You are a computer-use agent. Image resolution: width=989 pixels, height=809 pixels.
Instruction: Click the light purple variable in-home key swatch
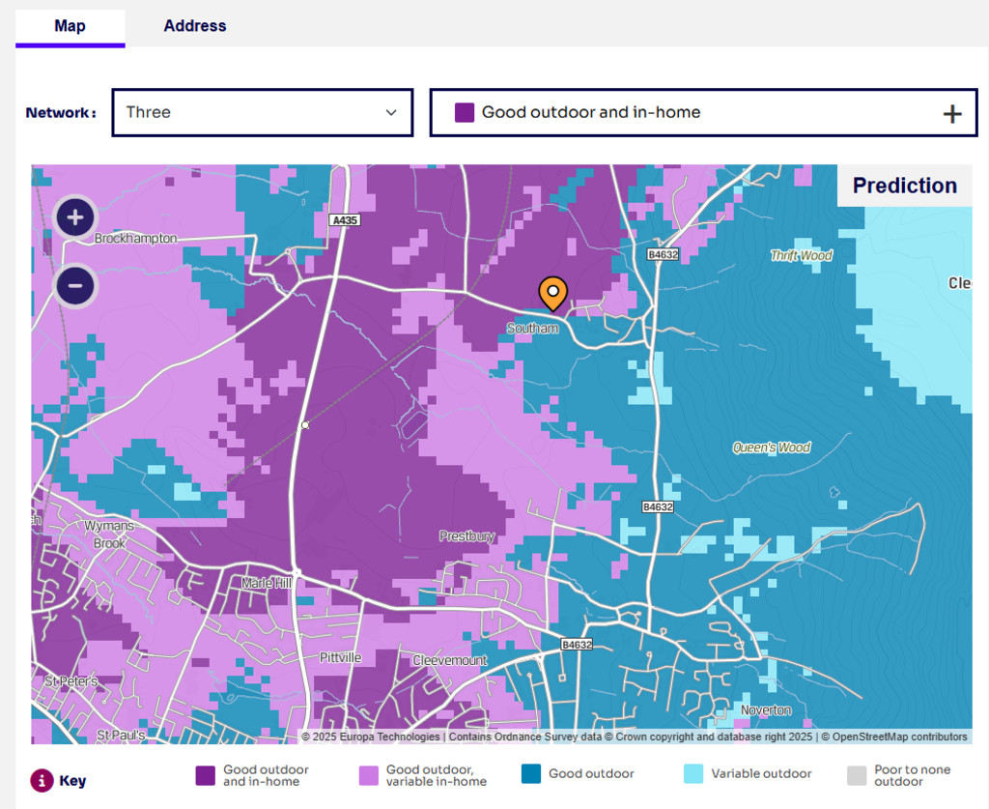pos(369,775)
